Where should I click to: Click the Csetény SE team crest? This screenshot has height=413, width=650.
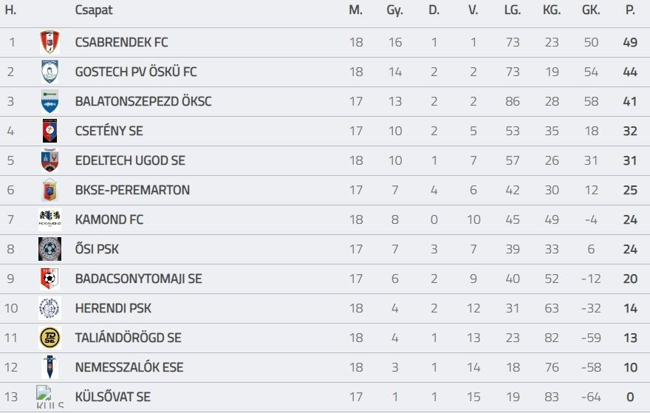[49, 131]
